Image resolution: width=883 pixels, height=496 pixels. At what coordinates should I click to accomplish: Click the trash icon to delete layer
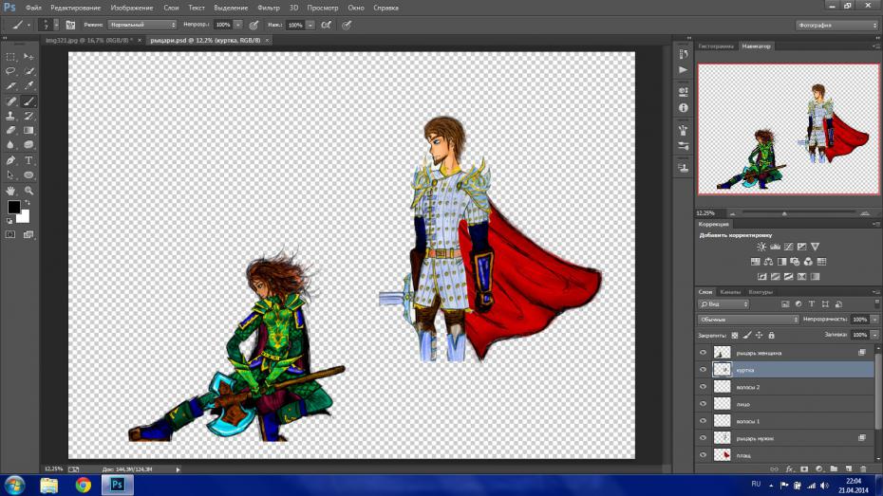[862, 468]
